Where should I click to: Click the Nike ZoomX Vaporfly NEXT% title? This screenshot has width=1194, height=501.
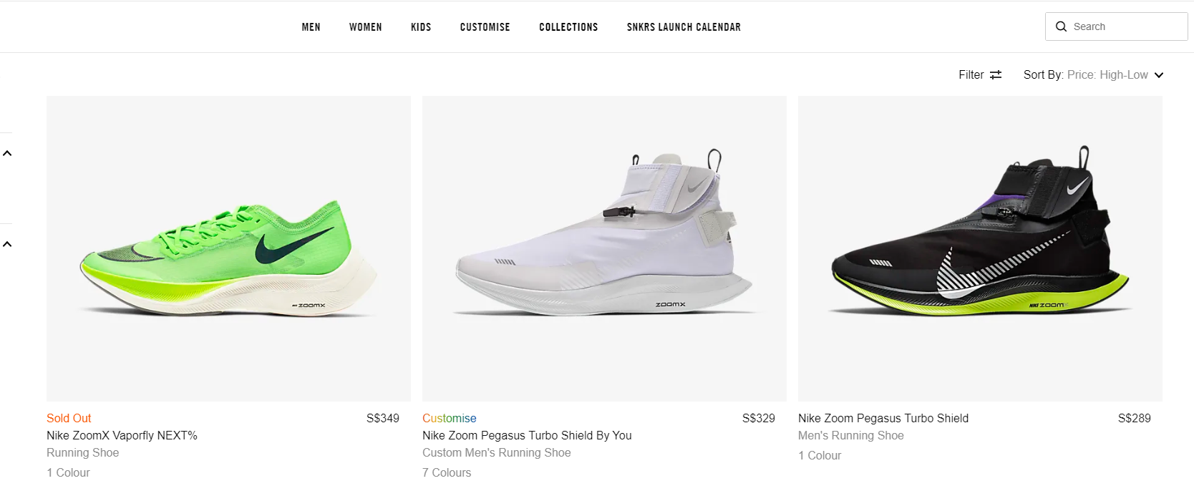click(x=122, y=435)
